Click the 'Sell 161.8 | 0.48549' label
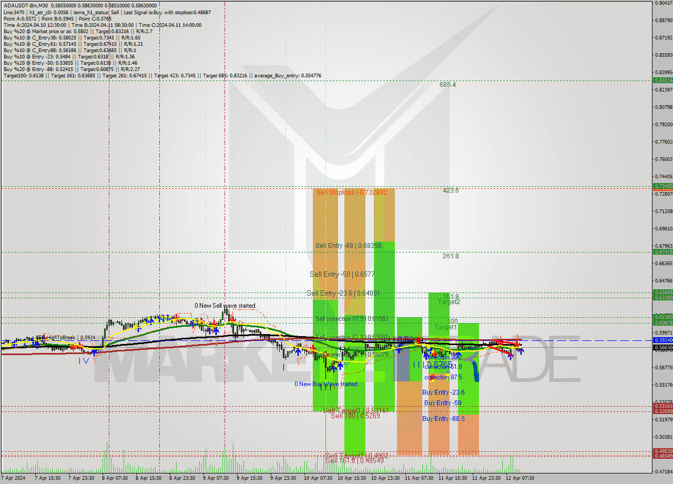This screenshot has height=484, width=673. (354, 460)
